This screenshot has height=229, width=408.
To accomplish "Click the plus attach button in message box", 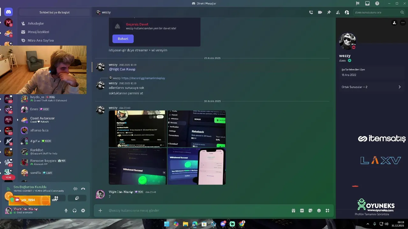I will tap(100, 211).
